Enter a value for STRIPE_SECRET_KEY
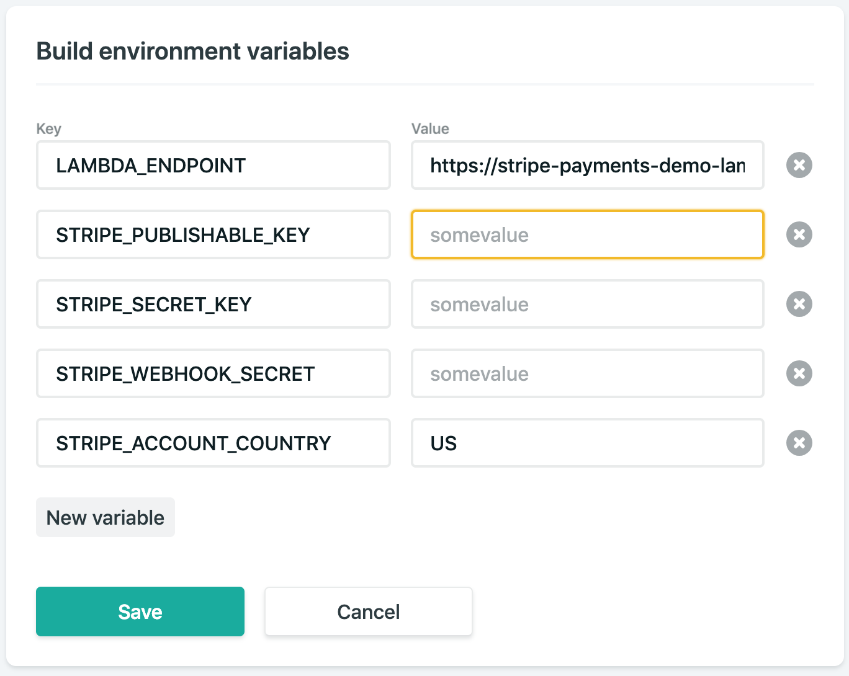The image size is (849, 676). tap(587, 304)
